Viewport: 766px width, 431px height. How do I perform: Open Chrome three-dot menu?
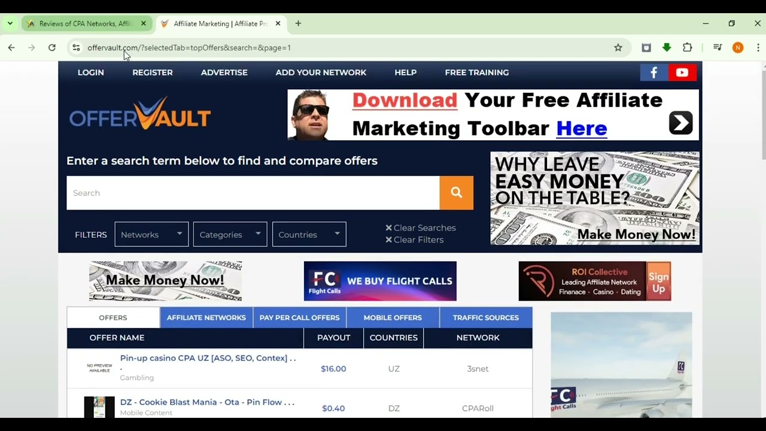click(x=758, y=48)
